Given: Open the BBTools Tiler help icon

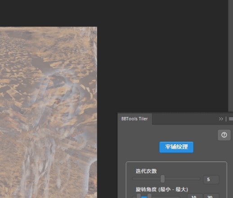Looking at the screenshot, I should pos(224,135).
